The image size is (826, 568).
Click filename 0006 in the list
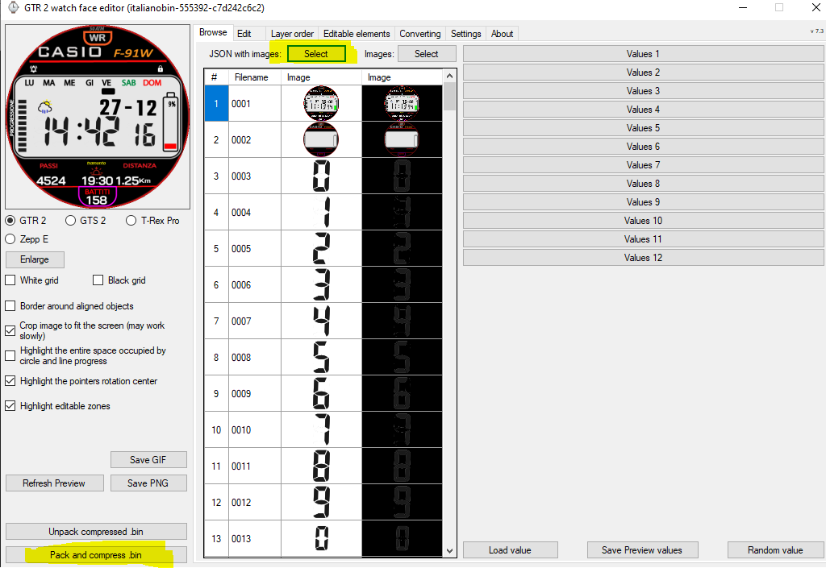pos(241,285)
